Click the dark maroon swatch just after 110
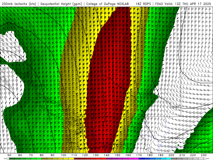This screenshot has height=160, width=213. (77, 159)
